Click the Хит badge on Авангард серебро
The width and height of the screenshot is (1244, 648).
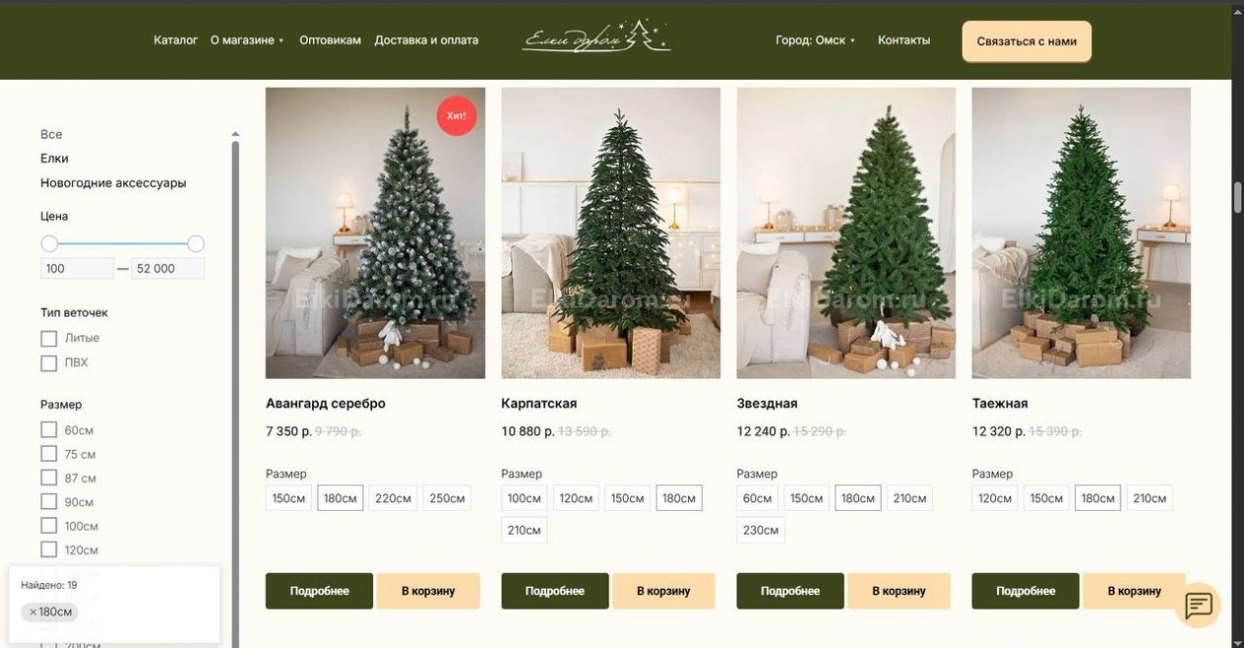(x=456, y=115)
